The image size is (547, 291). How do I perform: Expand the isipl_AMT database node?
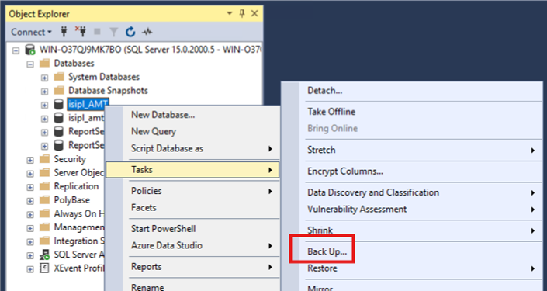(45, 105)
